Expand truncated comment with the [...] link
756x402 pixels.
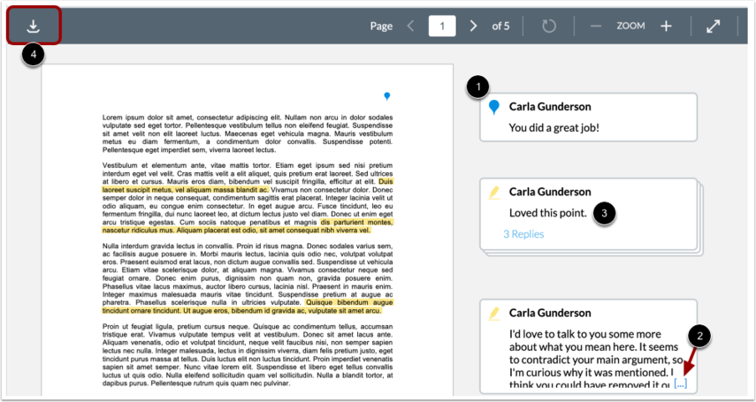point(680,383)
